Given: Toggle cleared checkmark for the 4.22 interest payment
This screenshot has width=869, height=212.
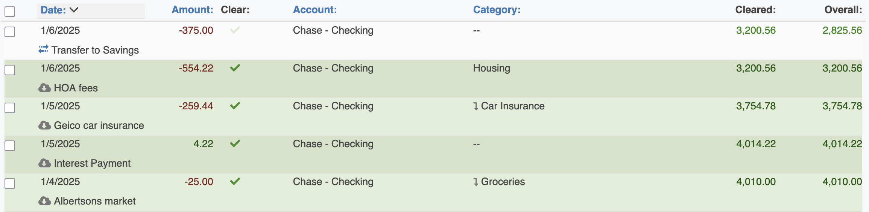Looking at the screenshot, I should click(x=235, y=143).
